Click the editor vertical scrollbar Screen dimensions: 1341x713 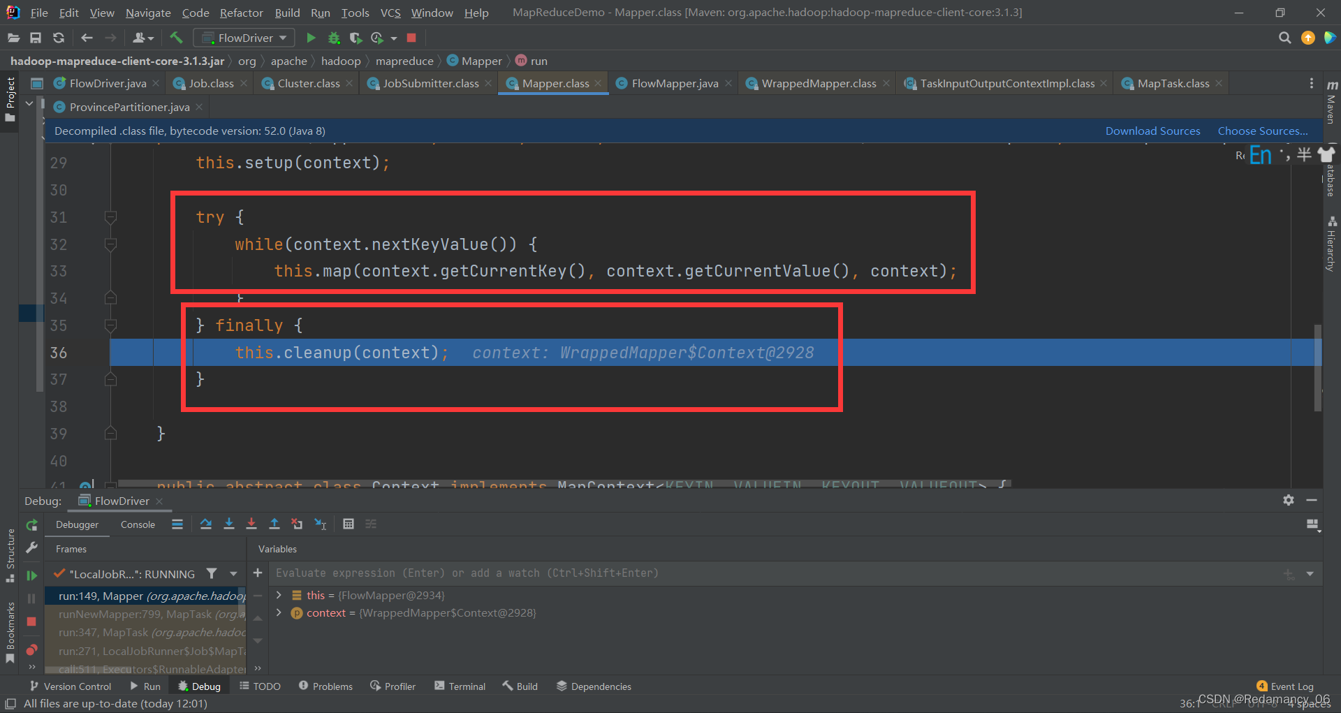1317,367
